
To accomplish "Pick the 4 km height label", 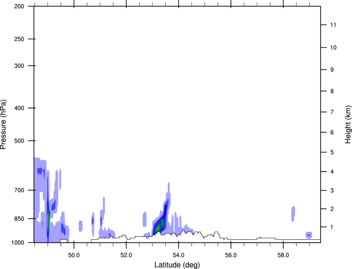I will [332, 172].
